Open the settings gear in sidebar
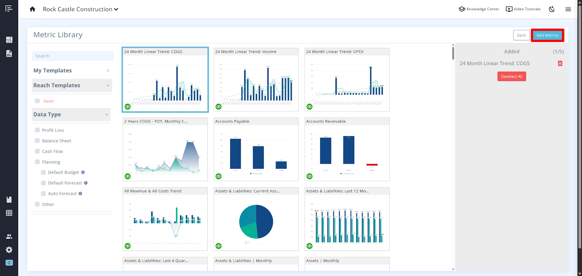The height and width of the screenshot is (276, 582). [x=9, y=250]
